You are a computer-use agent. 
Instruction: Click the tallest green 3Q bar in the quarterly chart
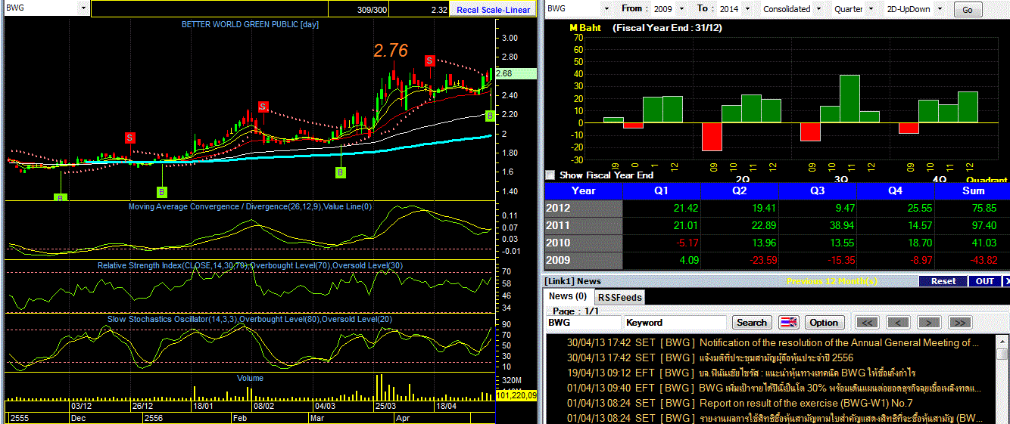[849, 98]
